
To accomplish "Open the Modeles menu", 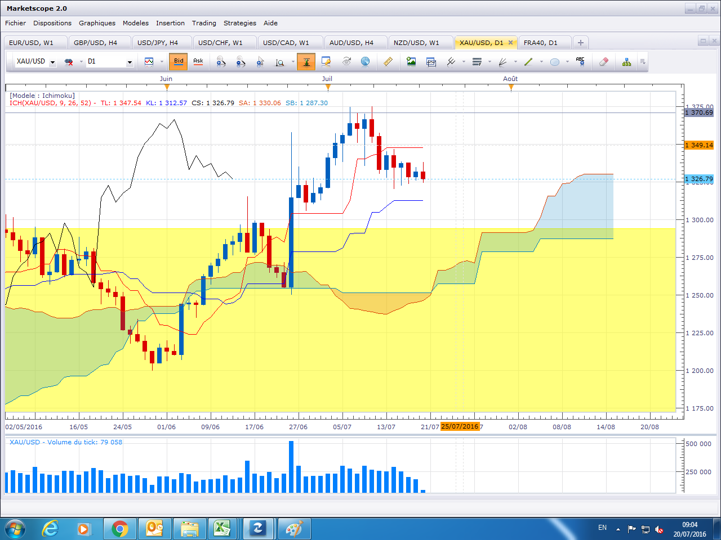I will click(x=136, y=23).
